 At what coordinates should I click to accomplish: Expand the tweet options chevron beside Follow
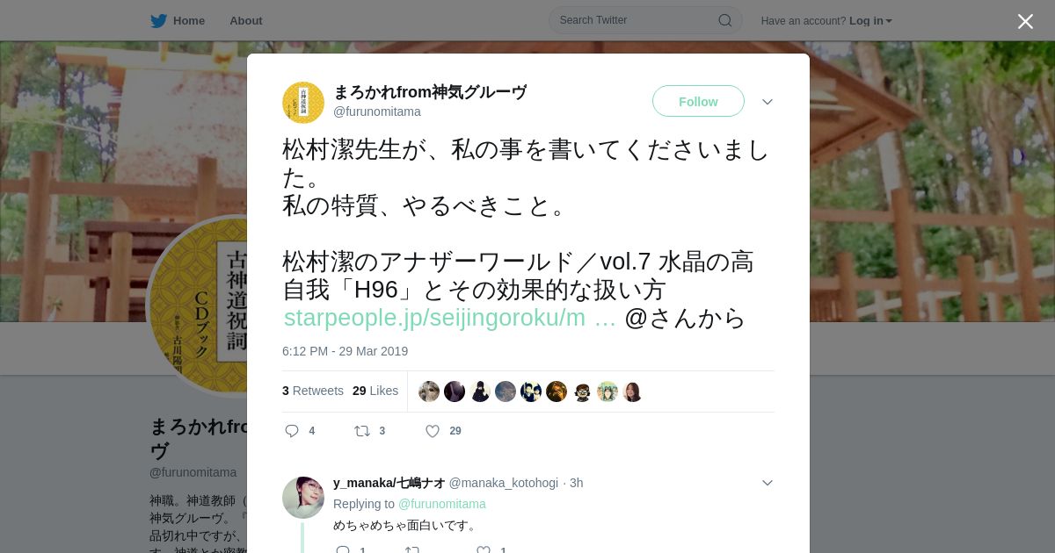[768, 102]
